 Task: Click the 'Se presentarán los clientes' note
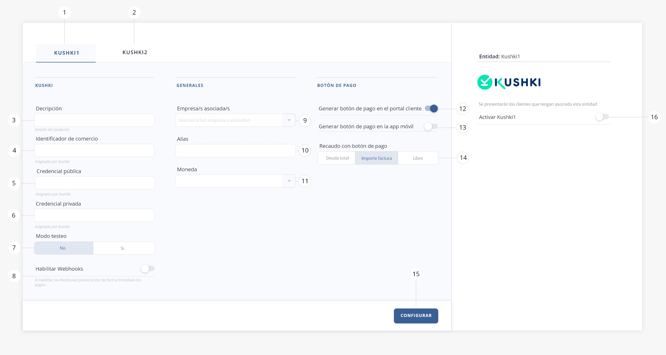[538, 104]
